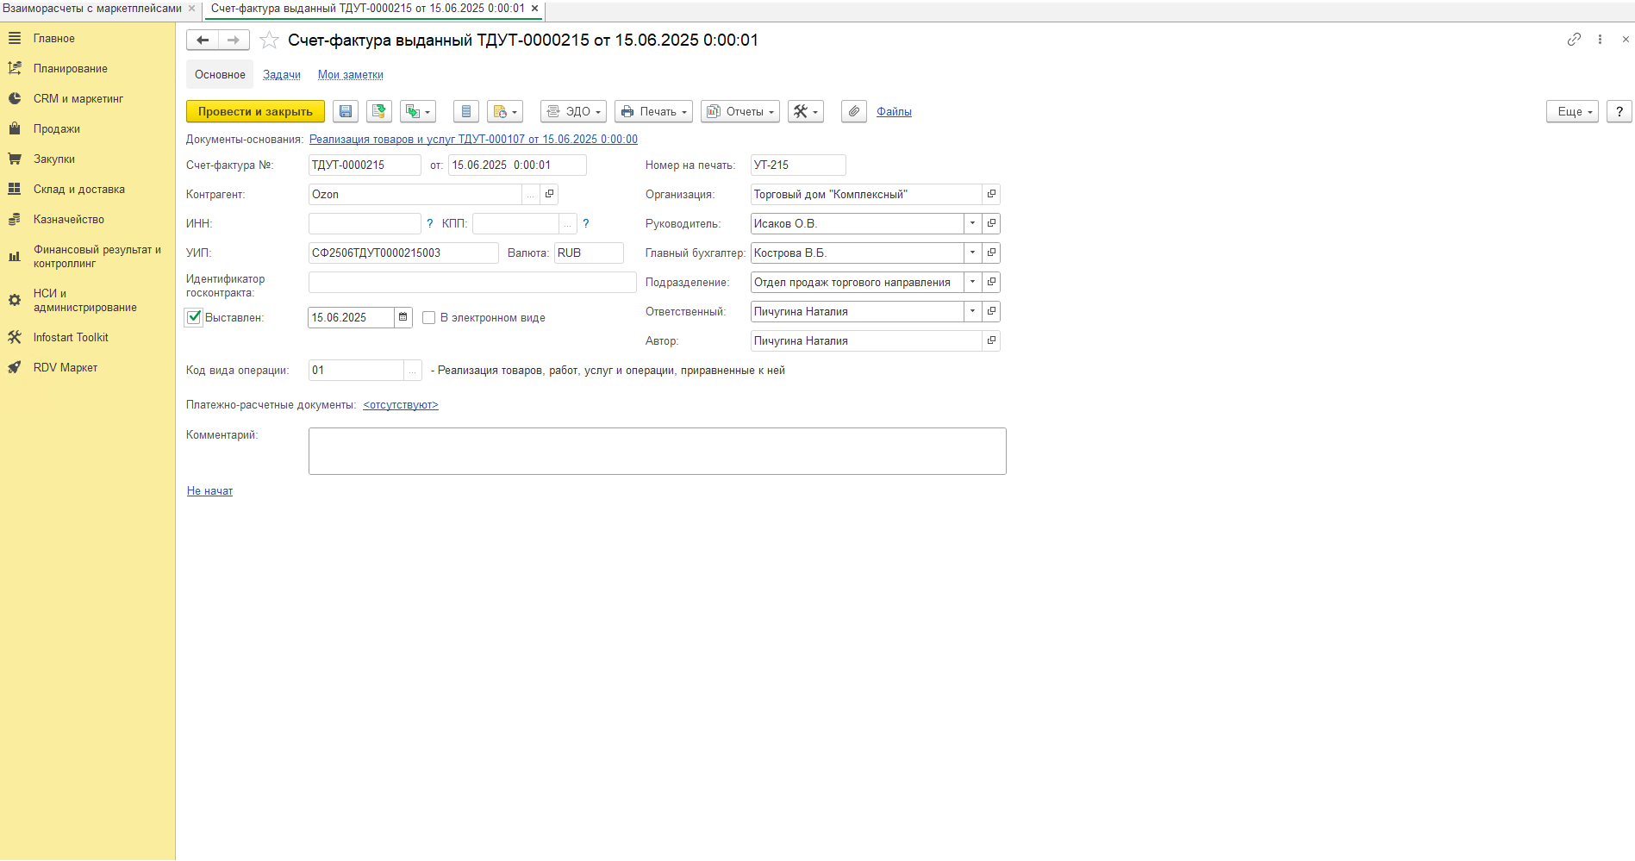Open the Ответственный Пичугина Наталия card
1635x861 pixels.
pyautogui.click(x=991, y=311)
